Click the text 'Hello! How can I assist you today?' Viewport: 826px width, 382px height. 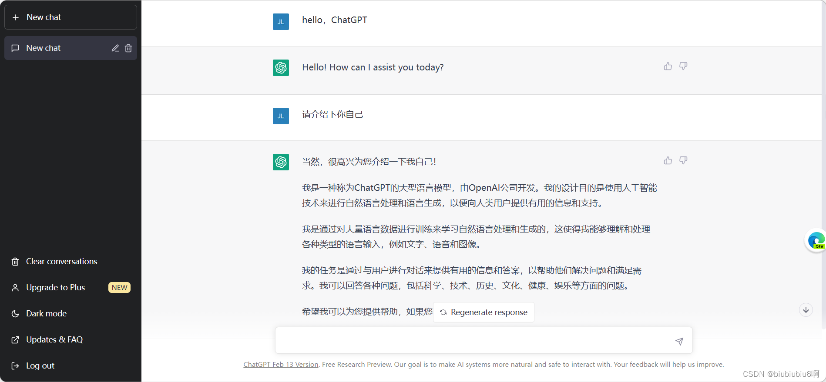[373, 67]
